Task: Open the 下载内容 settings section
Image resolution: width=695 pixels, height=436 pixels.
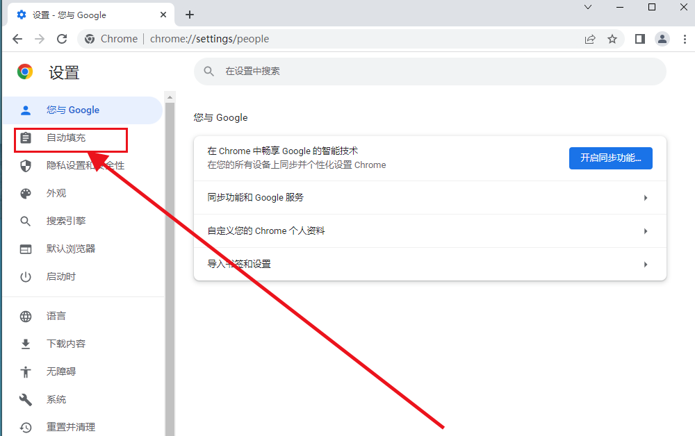Action: (83, 344)
